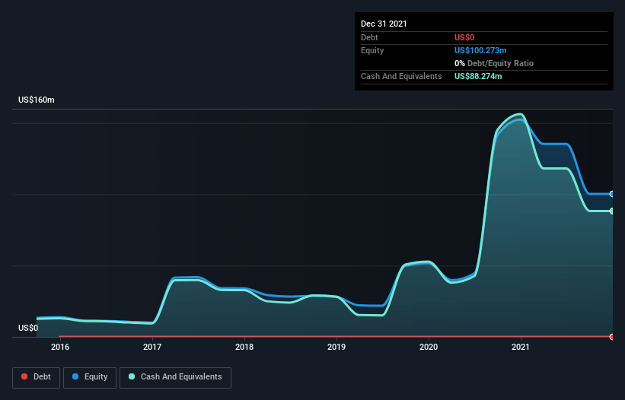Viewport: 625px width, 400px height.
Task: Click the Debt row label in tooltip
Action: (369, 37)
